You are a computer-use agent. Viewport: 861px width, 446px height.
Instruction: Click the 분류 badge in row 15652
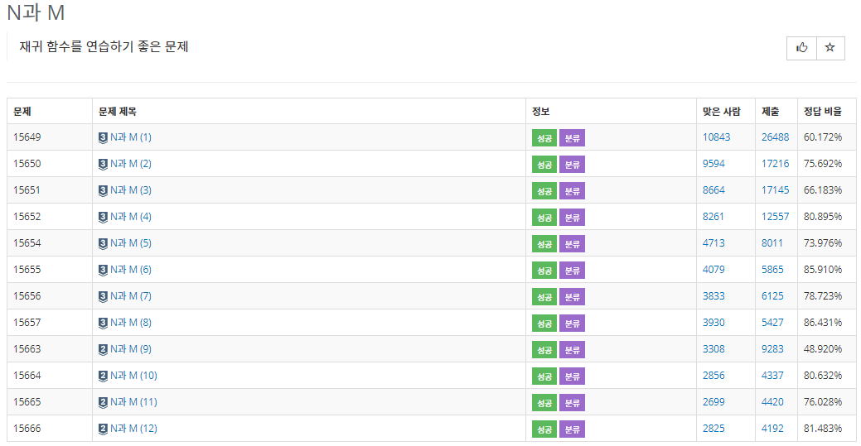[x=572, y=218]
